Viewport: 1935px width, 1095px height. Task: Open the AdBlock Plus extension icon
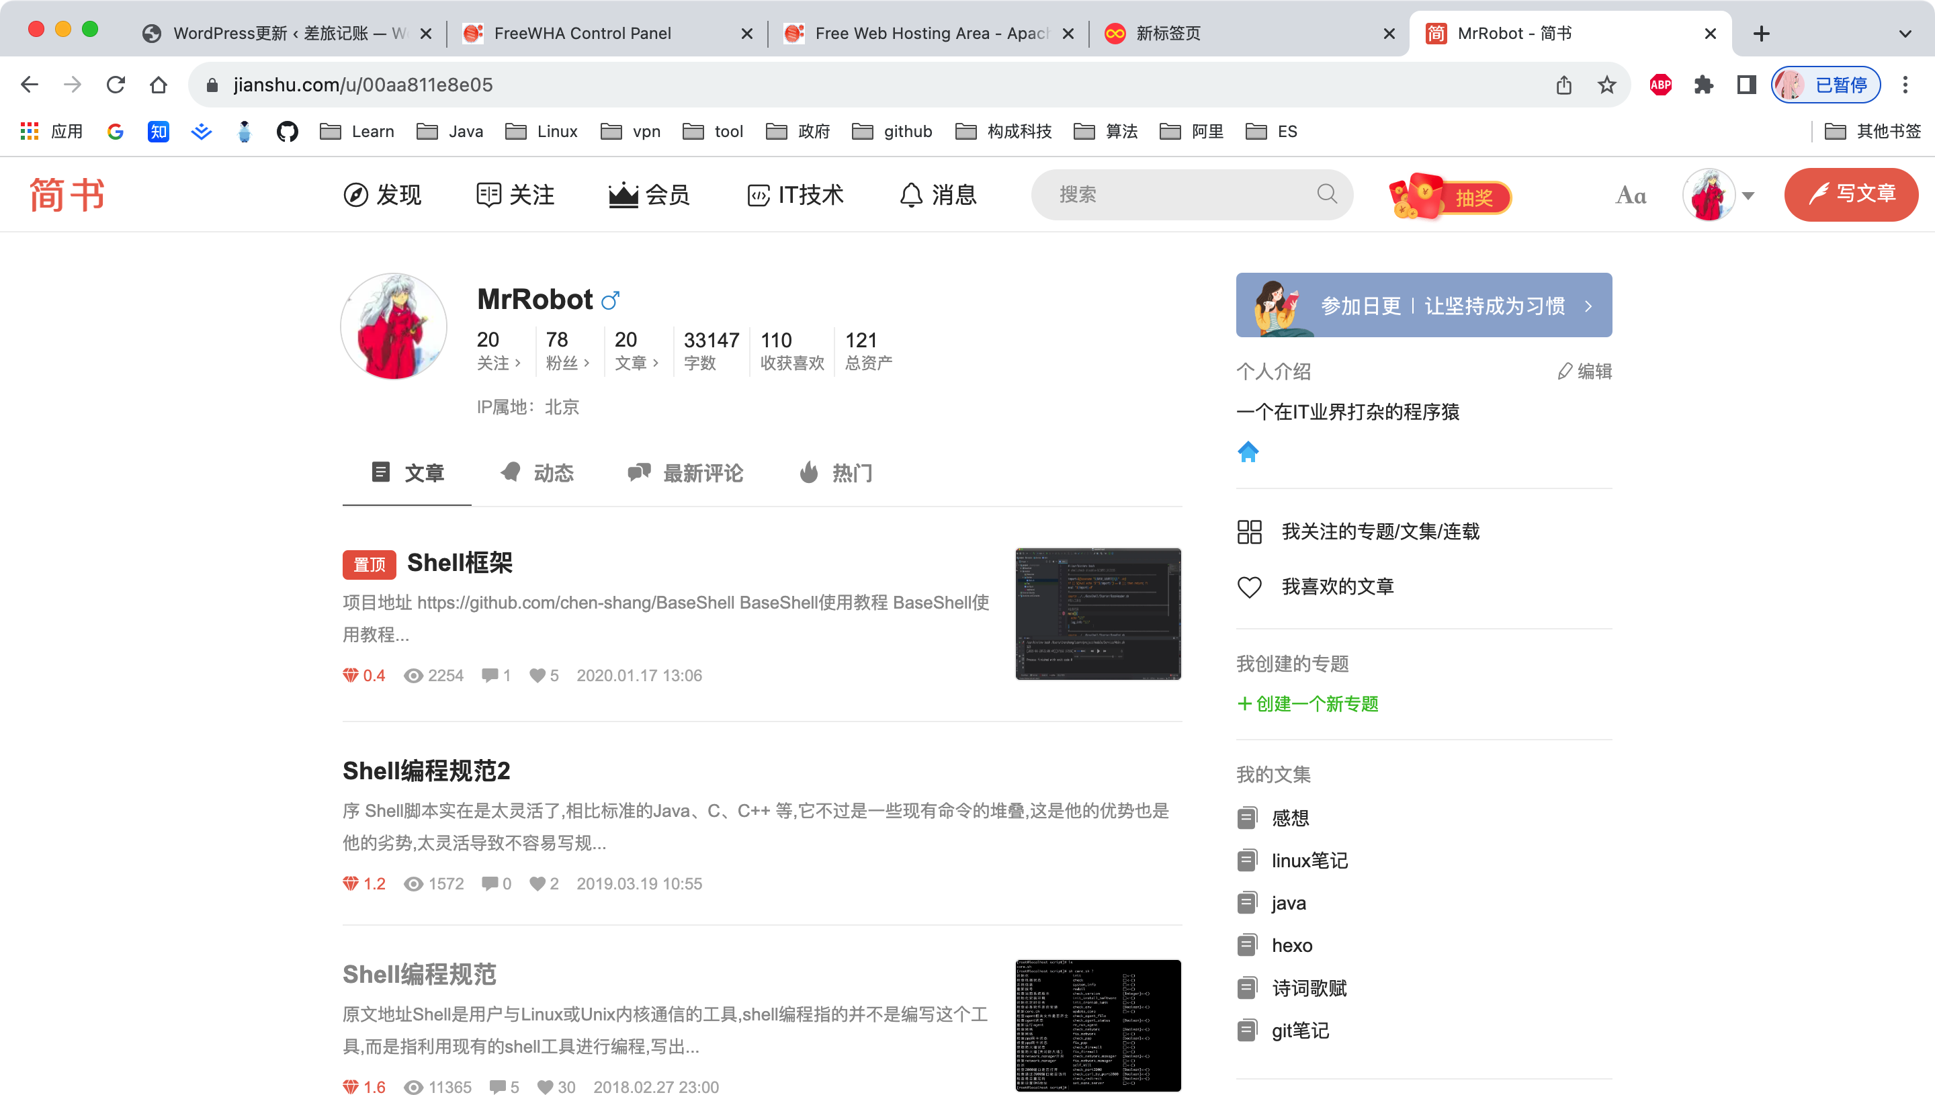[1660, 85]
